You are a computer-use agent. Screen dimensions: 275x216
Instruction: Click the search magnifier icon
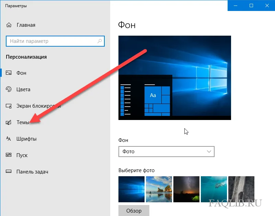coord(100,41)
